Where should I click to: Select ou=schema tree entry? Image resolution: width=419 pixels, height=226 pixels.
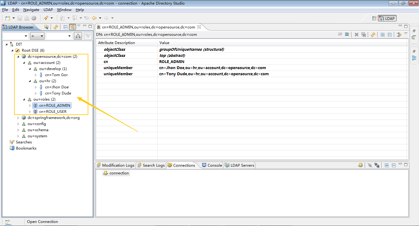[38, 130]
